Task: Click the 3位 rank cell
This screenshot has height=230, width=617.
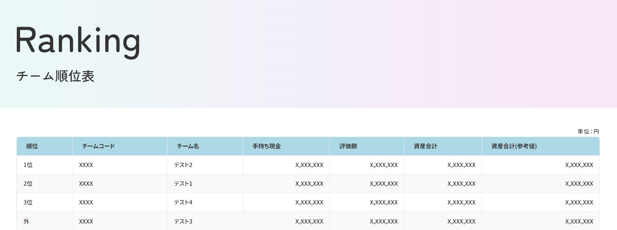Action: tap(28, 202)
